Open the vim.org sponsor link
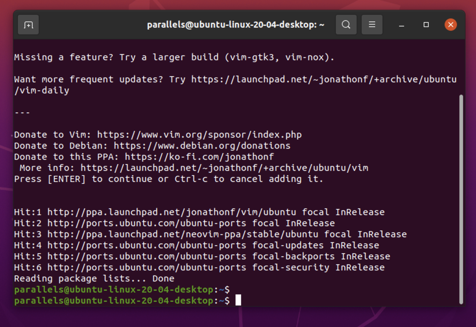 pos(199,135)
